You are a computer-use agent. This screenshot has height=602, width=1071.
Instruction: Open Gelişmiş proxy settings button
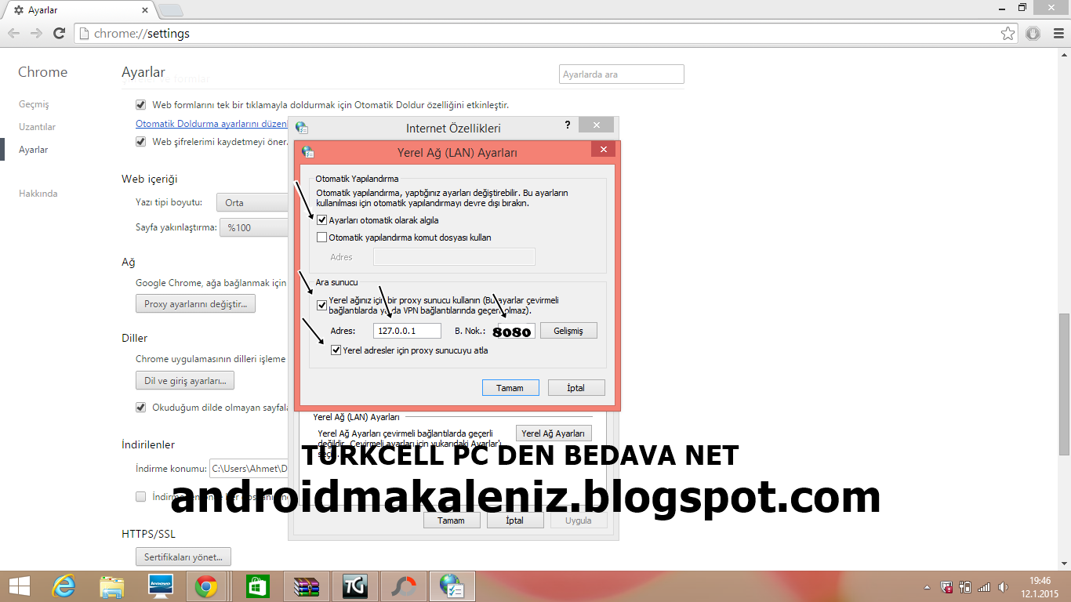point(568,331)
